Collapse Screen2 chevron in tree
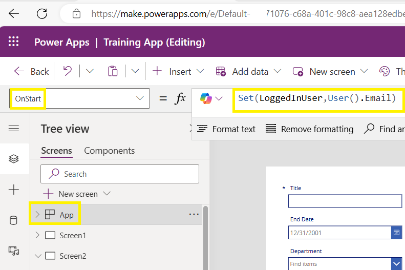Viewport: 405px width, 270px height. tap(38, 256)
